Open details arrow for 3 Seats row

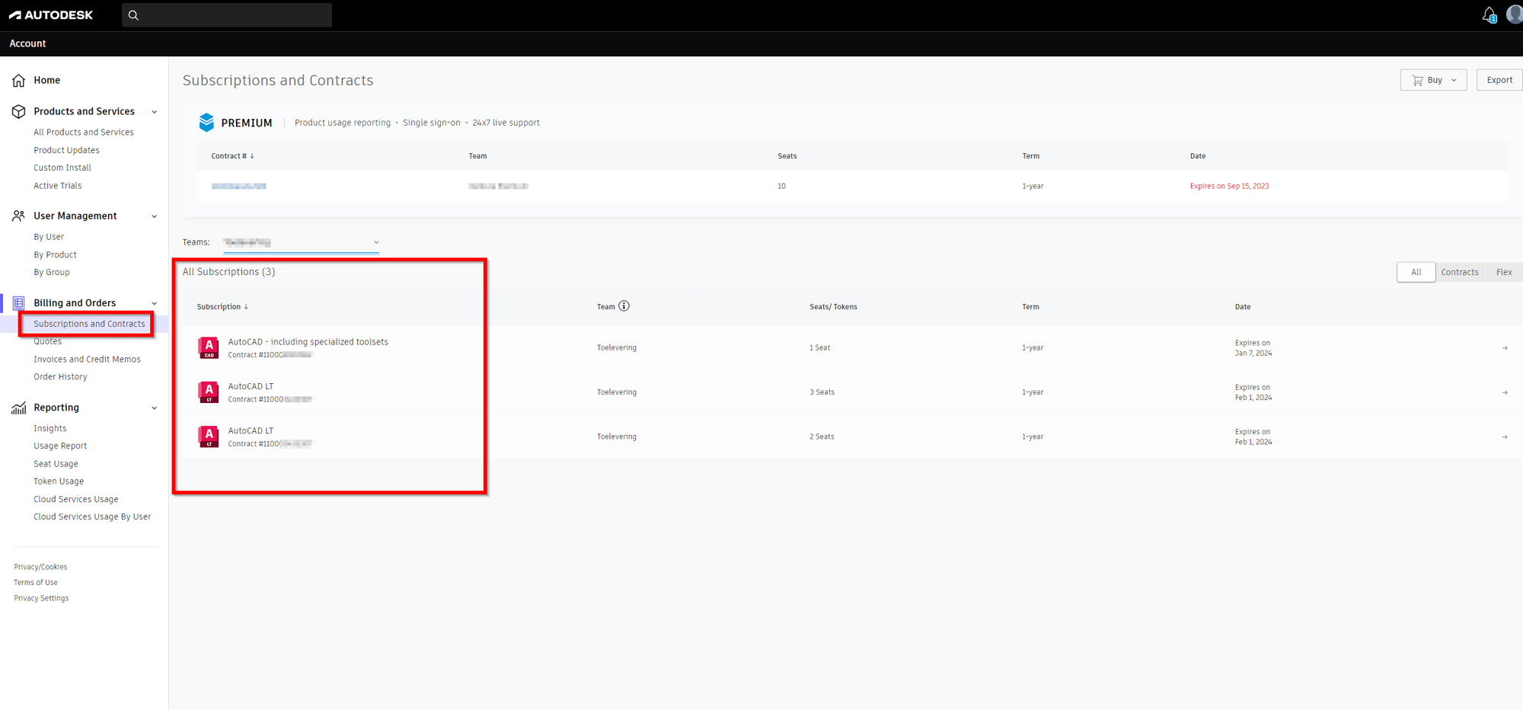(1505, 392)
